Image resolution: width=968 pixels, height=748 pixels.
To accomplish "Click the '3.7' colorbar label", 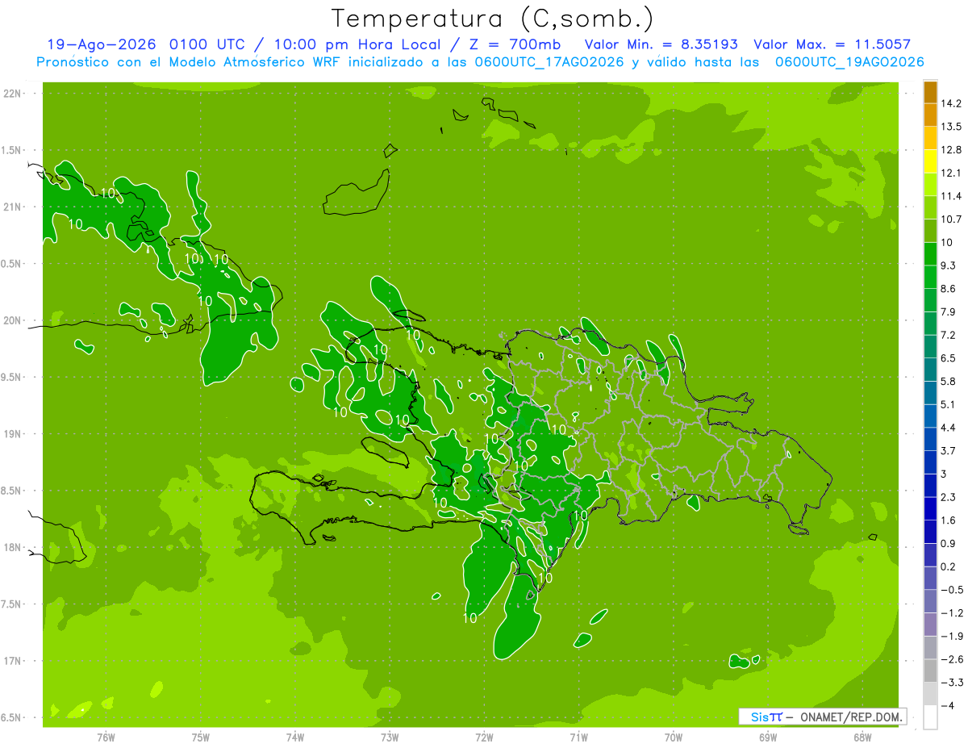I will (948, 451).
